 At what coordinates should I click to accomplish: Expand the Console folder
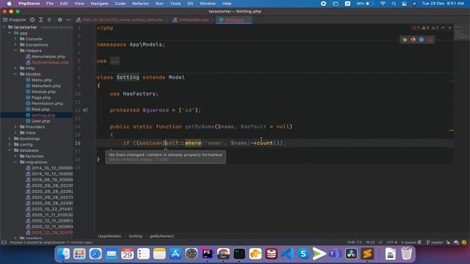15,39
